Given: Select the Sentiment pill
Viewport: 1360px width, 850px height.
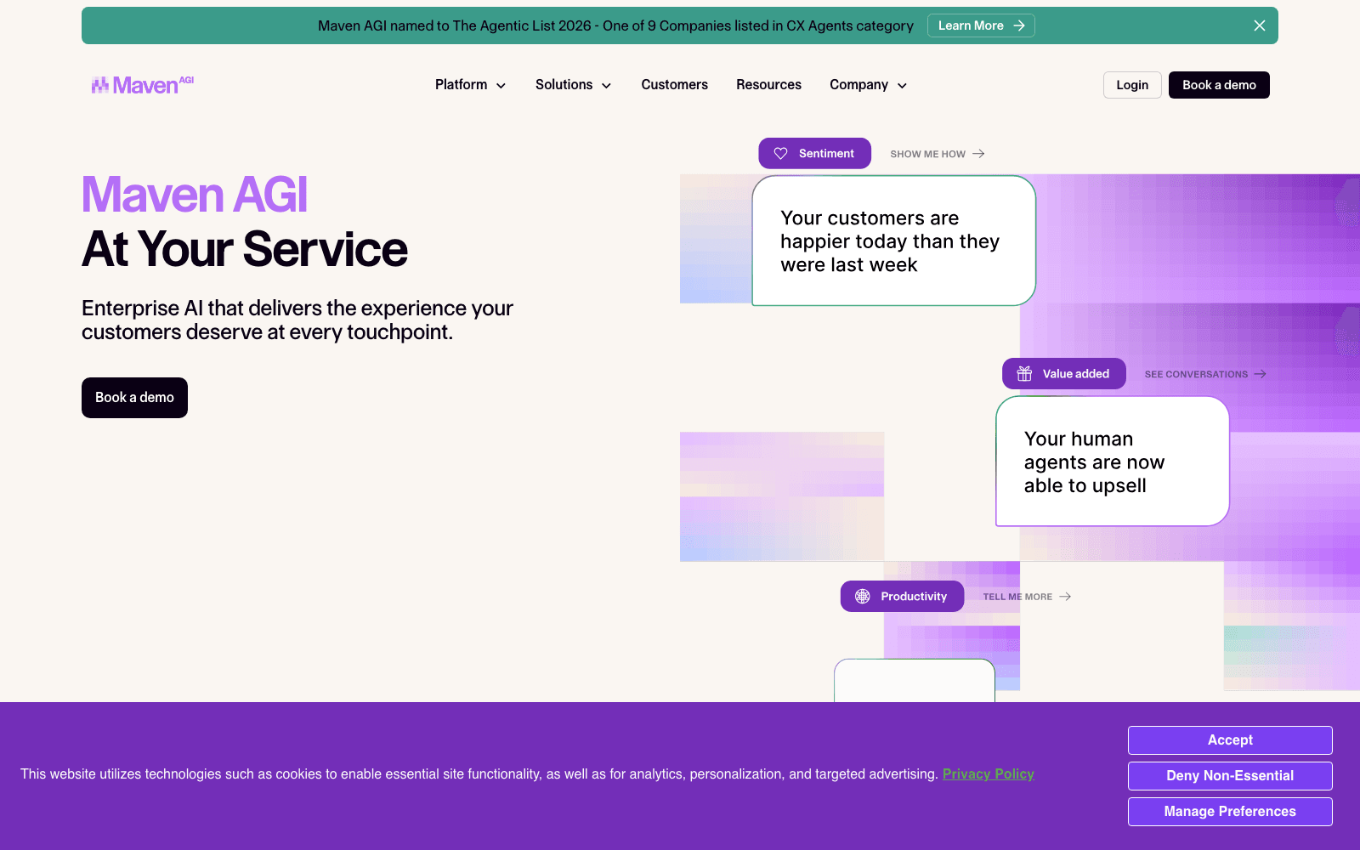Looking at the screenshot, I should [x=814, y=153].
